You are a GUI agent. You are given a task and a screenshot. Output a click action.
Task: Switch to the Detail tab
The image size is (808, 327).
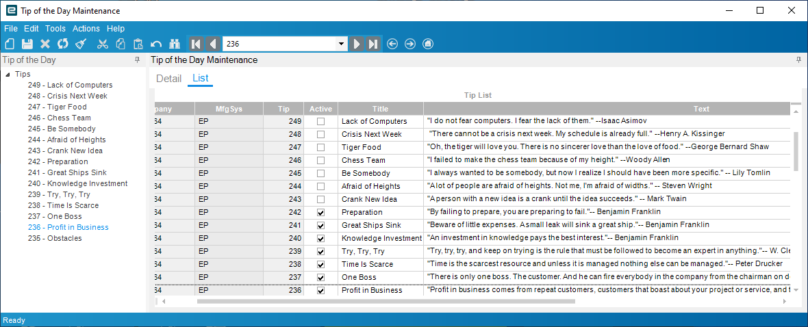click(169, 79)
